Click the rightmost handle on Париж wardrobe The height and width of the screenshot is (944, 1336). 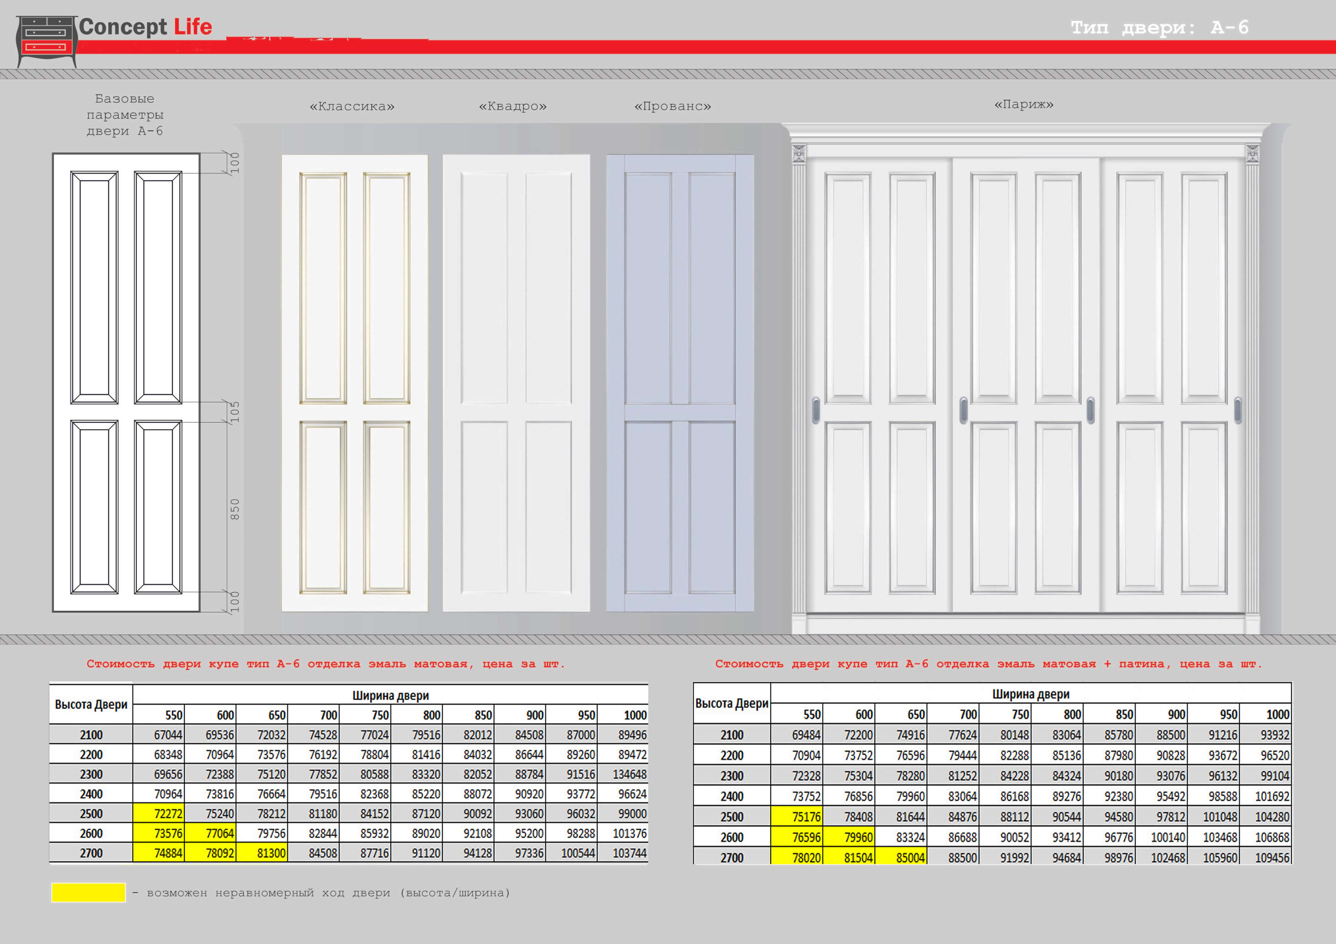pos(1238,410)
